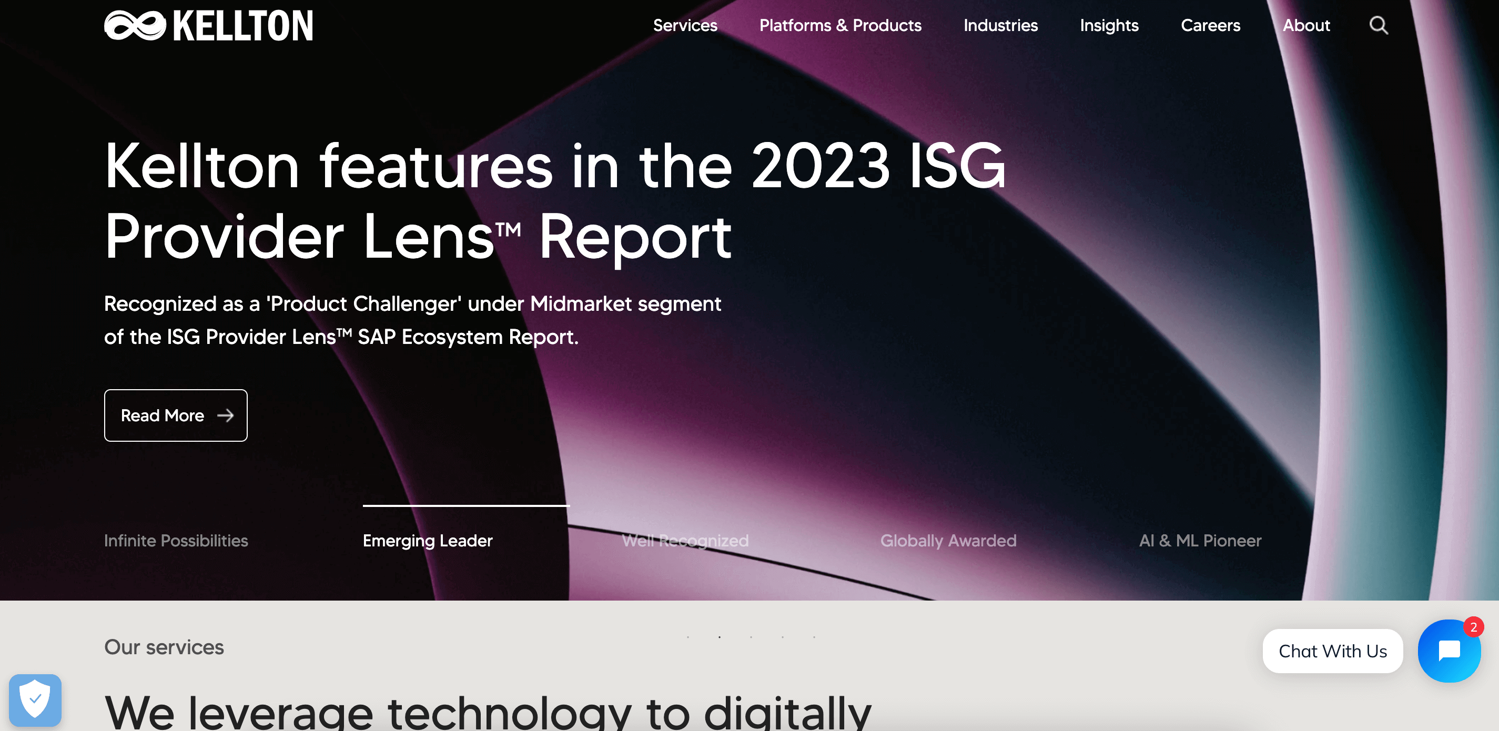This screenshot has height=731, width=1499.
Task: Click the Read More button
Action: click(176, 415)
